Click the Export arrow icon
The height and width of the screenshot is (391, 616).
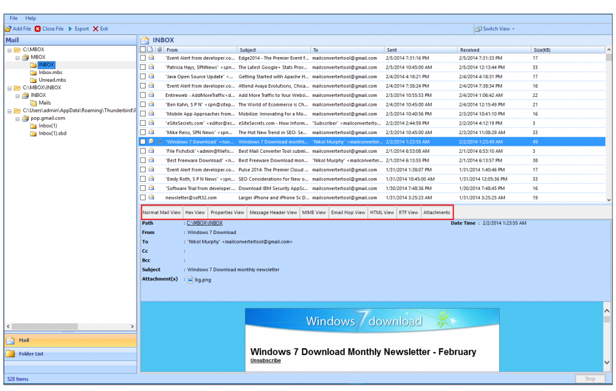(70, 29)
